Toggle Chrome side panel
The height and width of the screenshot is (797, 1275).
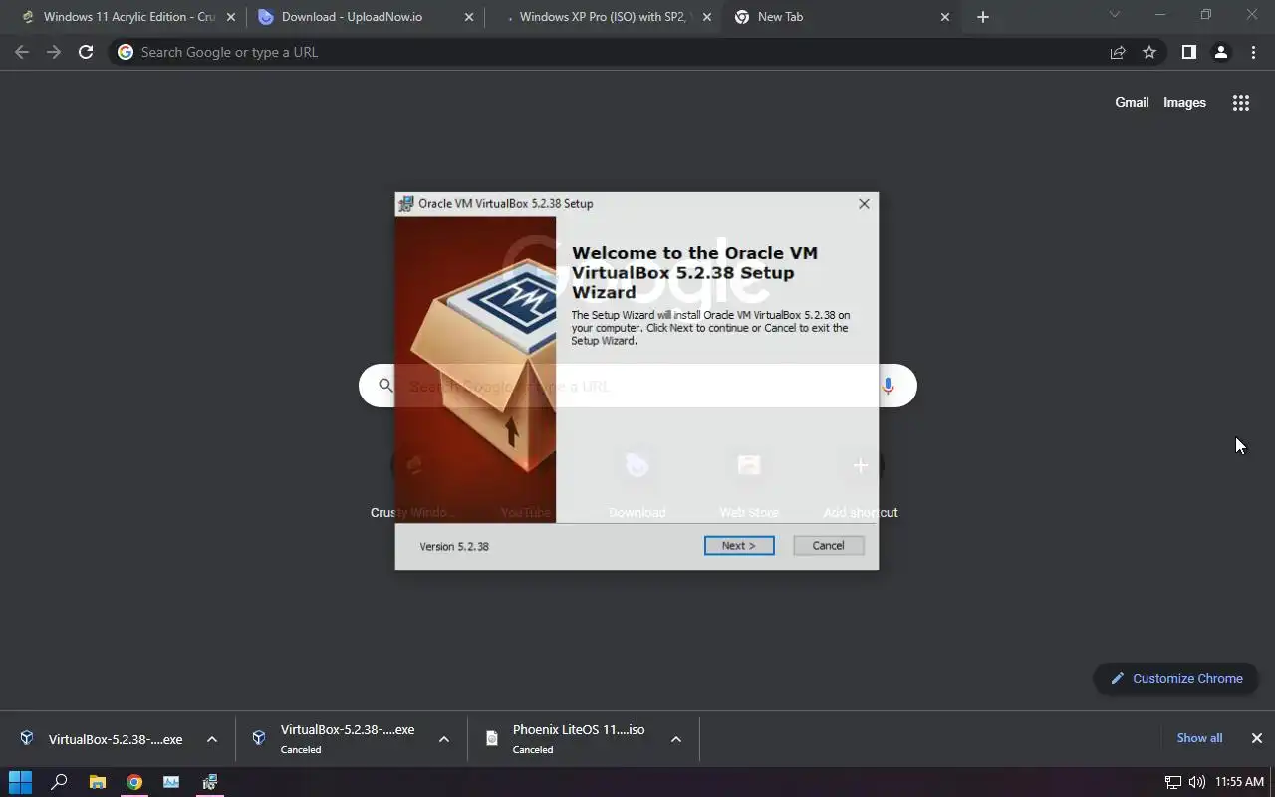coord(1188,52)
